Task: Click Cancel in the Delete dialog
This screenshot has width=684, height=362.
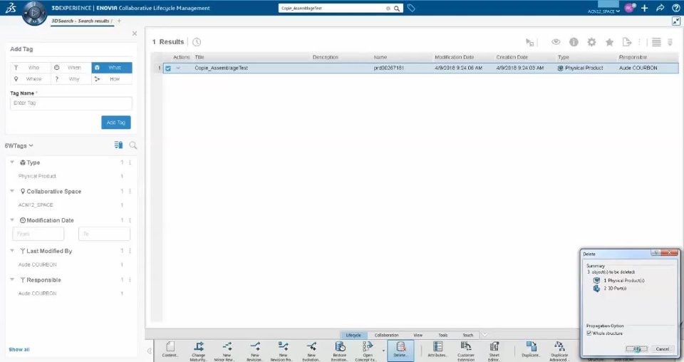Action: point(662,349)
